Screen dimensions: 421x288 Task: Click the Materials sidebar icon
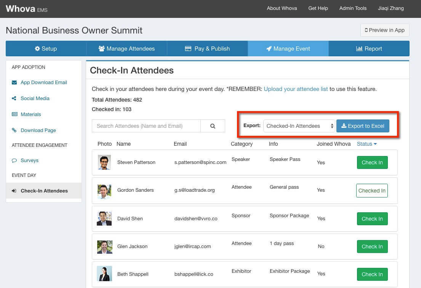(14, 114)
